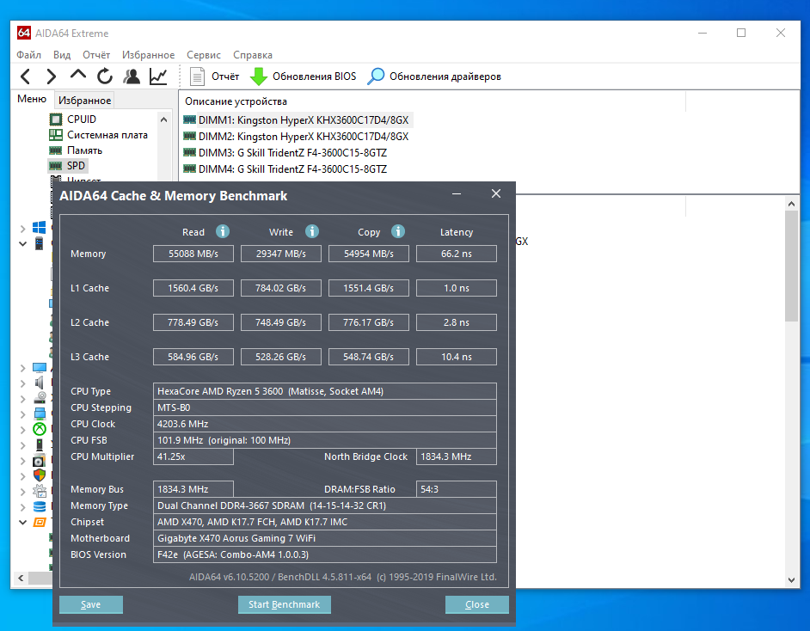Select the DIMM1: Kingston HyperX device row
Image resolution: width=810 pixels, height=631 pixels.
click(x=298, y=120)
